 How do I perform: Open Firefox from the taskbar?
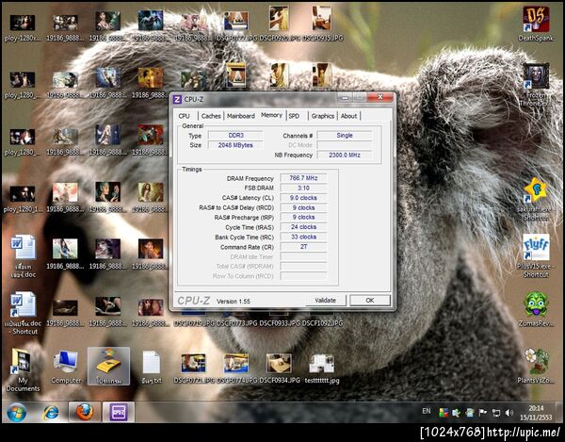tap(85, 412)
